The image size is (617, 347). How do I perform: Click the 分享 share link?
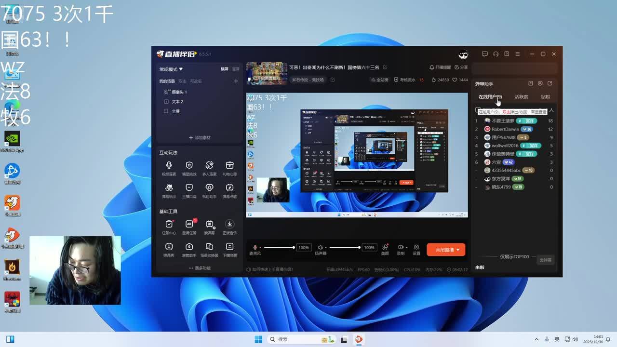(461, 67)
